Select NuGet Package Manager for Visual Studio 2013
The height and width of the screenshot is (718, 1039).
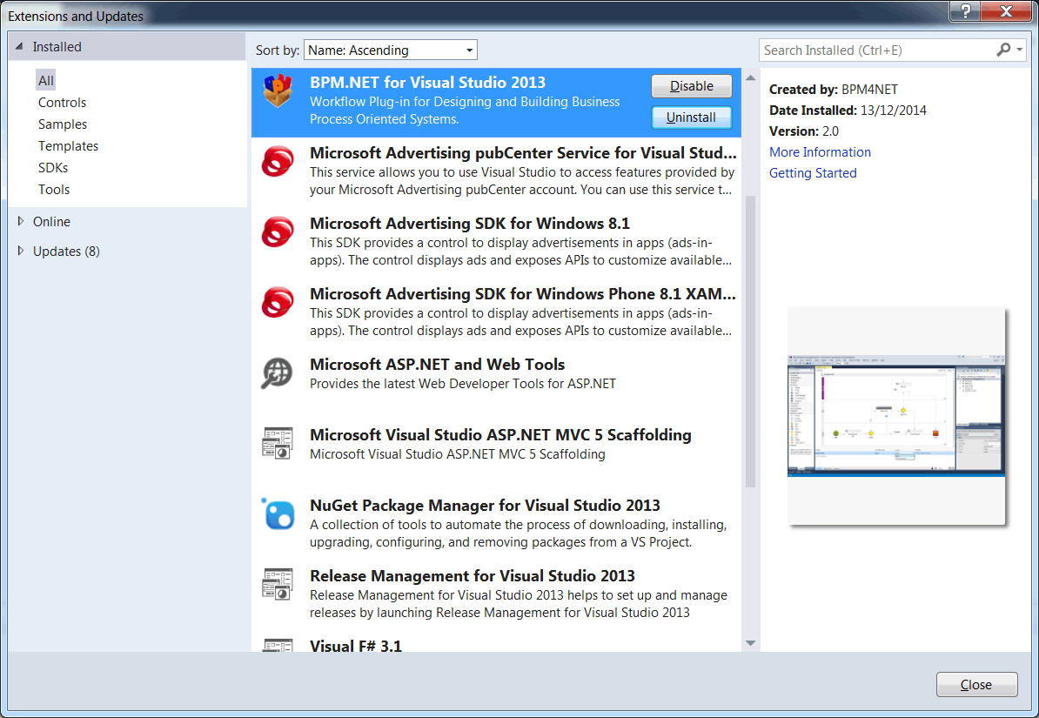coord(485,505)
